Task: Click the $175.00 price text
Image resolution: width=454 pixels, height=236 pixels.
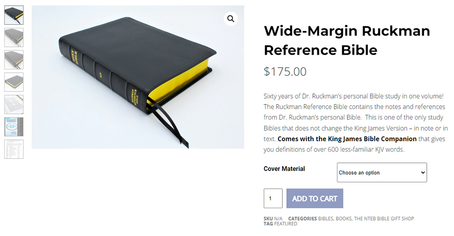Action: (285, 72)
